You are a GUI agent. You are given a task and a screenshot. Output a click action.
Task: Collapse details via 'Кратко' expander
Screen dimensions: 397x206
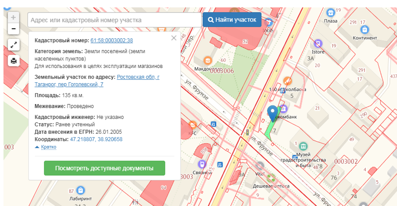click(48, 147)
